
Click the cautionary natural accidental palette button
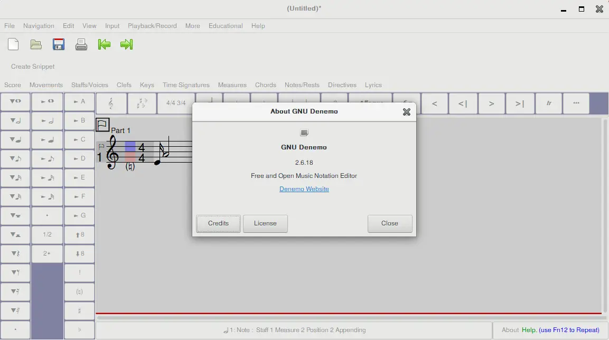tap(79, 291)
